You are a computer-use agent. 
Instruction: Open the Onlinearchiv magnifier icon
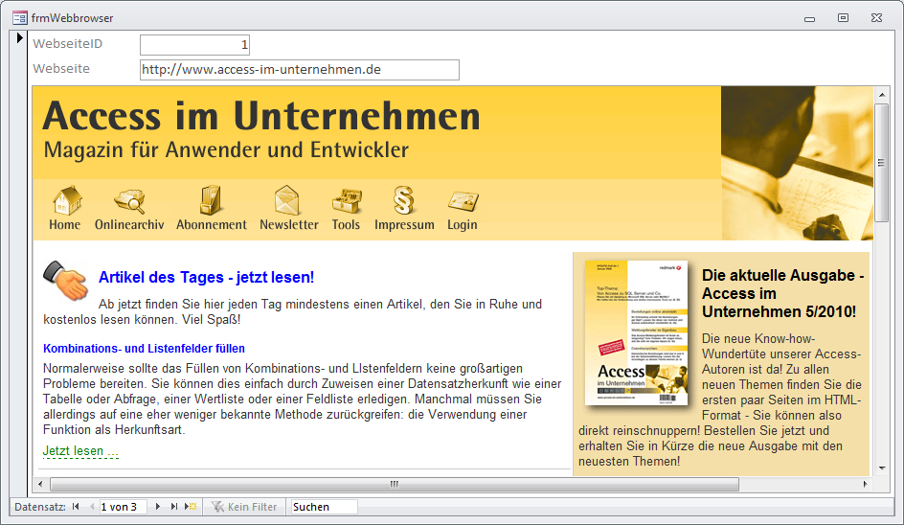click(x=129, y=201)
